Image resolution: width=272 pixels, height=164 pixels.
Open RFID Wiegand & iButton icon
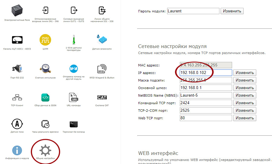coord(102,68)
